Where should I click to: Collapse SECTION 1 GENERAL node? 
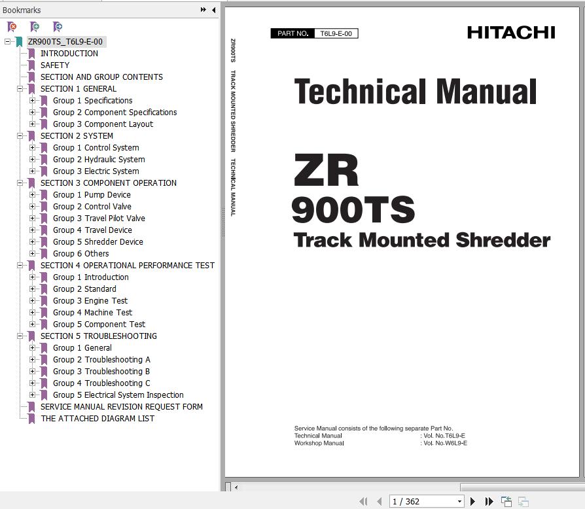coord(20,89)
